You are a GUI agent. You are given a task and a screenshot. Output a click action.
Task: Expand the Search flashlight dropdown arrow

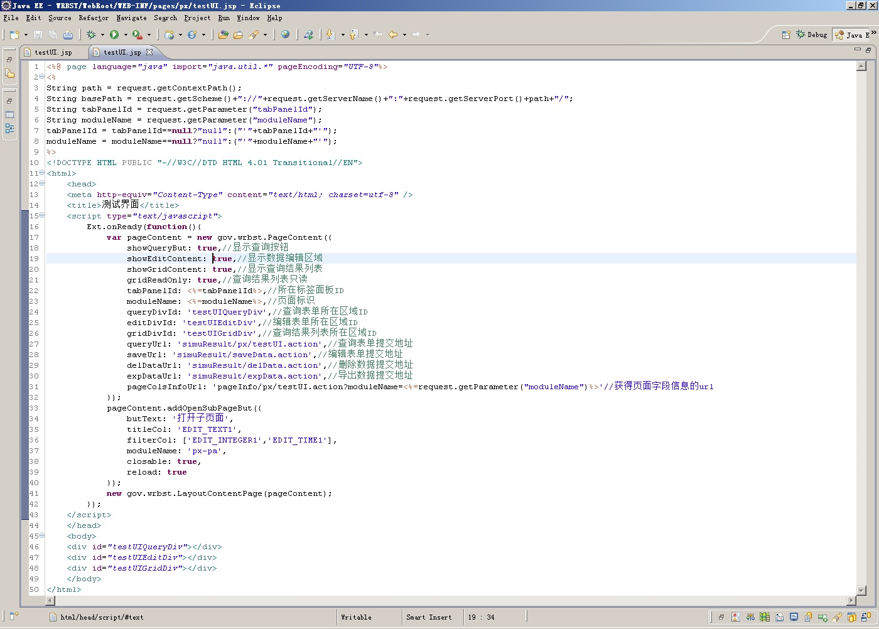(265, 35)
